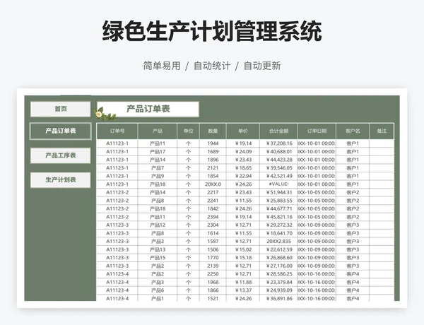Image resolution: width=424 pixels, height=325 pixels.
Task: Select quantity cell 20XX.0
Action: (213, 184)
